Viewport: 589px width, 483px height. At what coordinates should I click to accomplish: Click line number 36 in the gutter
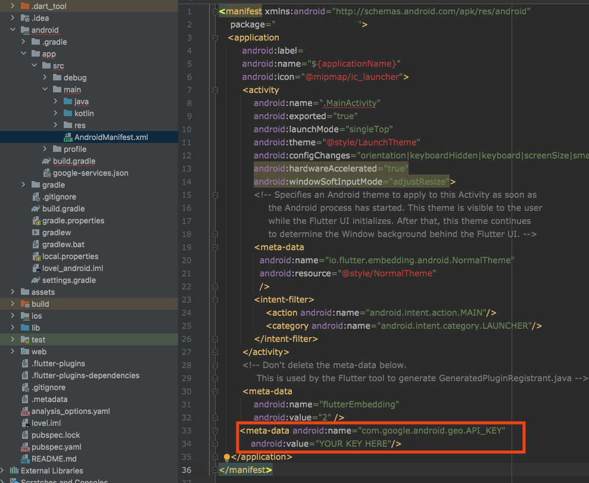click(186, 470)
